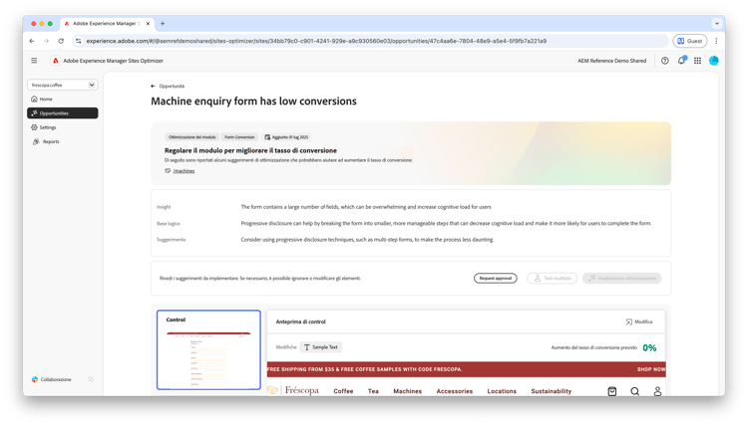Click SHOP NOW in red banner
This screenshot has width=748, height=426.
(650, 369)
